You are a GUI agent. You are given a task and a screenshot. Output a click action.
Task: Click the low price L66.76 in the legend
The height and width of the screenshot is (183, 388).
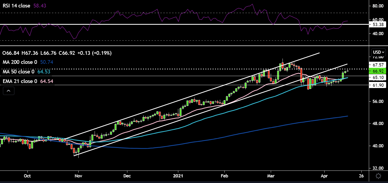48,53
